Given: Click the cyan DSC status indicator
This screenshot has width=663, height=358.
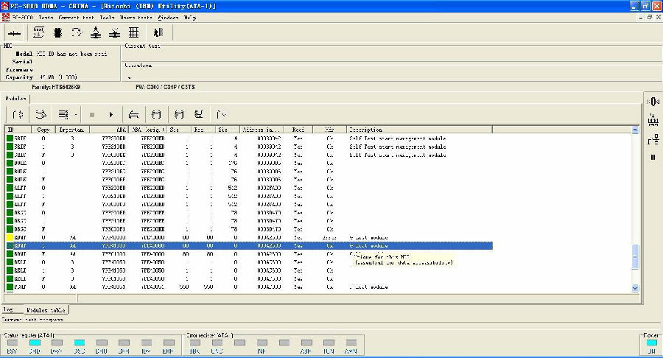Looking at the screenshot, I should 80,343.
